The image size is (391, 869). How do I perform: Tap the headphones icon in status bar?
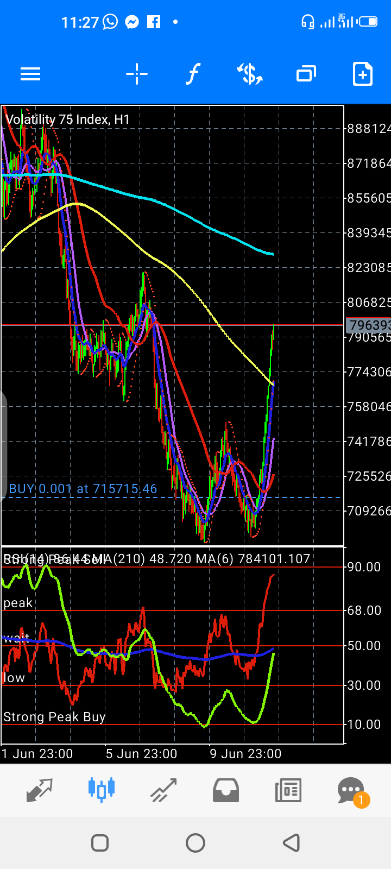click(308, 22)
